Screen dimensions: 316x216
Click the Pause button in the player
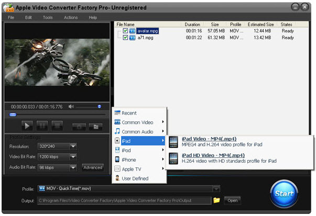(x=42, y=126)
